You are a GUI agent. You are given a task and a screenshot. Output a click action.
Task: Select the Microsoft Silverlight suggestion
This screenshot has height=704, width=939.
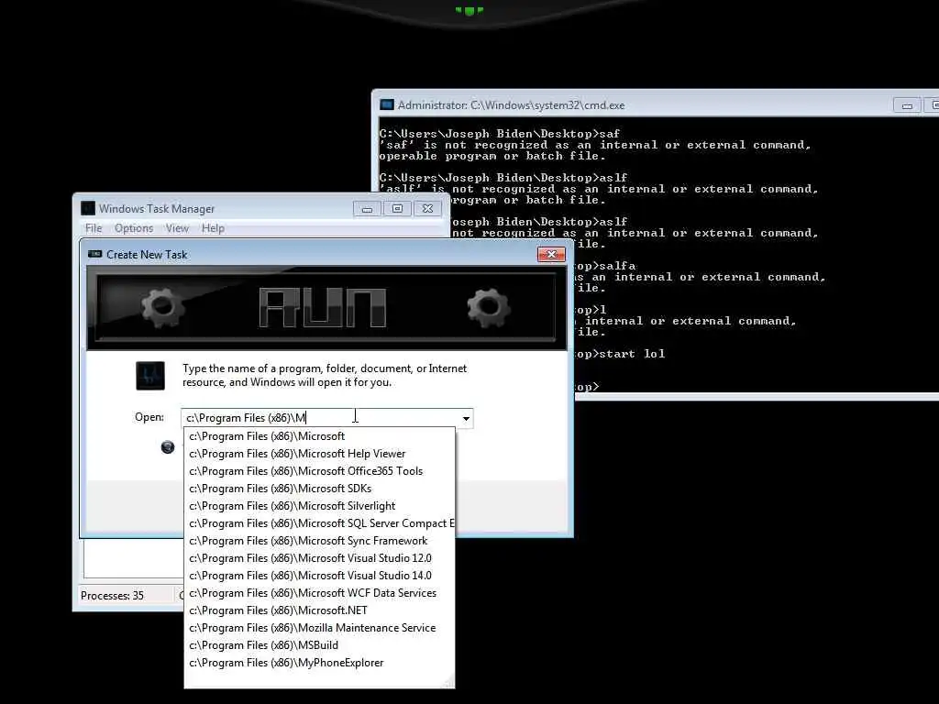pyautogui.click(x=320, y=506)
